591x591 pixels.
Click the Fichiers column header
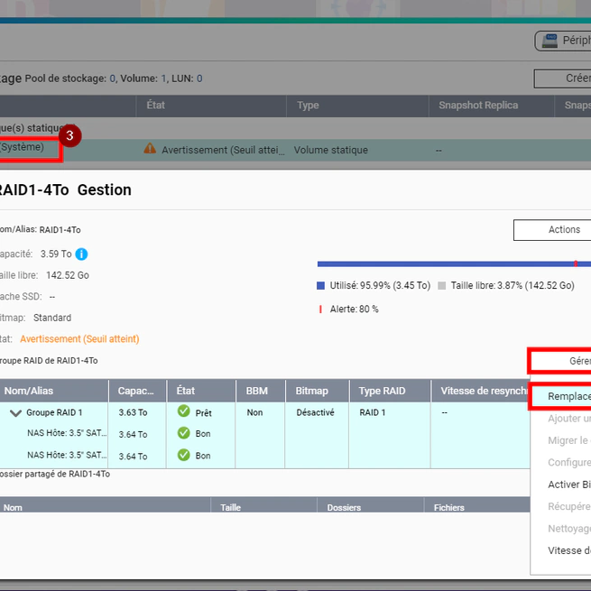pyautogui.click(x=477, y=505)
